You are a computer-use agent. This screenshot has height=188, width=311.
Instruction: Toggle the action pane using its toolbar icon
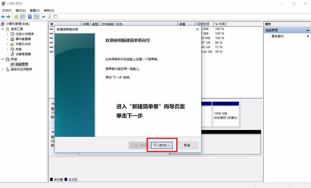click(x=36, y=16)
